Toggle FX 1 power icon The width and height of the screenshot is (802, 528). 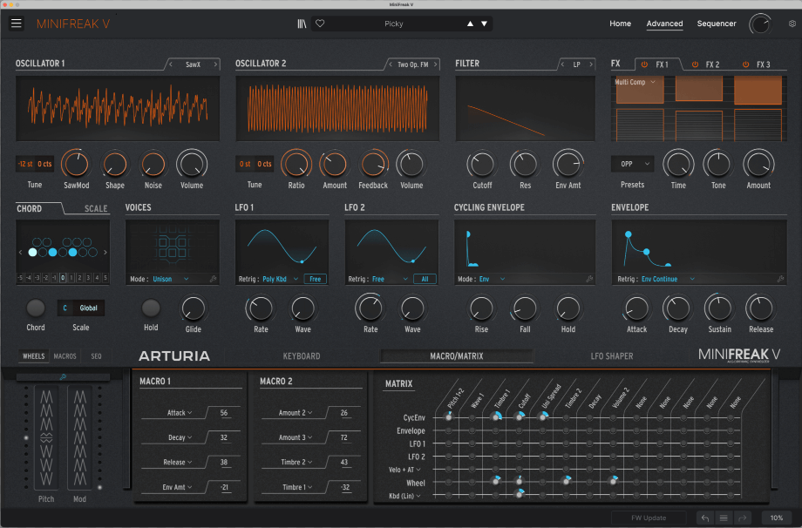pyautogui.click(x=644, y=64)
